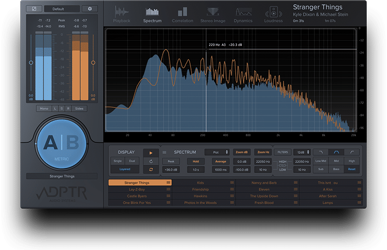Adjust the blue A-channel level slider handle
This screenshot has height=250, width=387.
(x=31, y=63)
